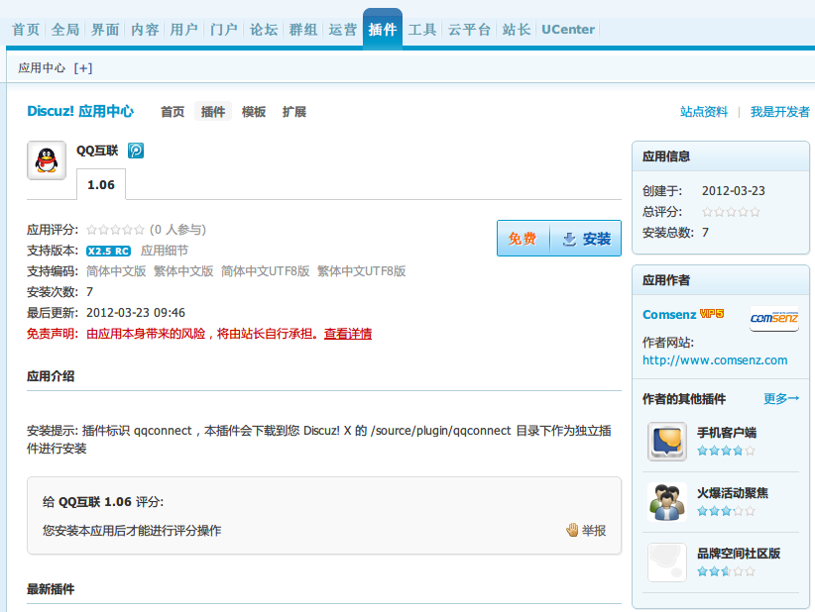The image size is (815, 612).
Task: Click the 总评分 stars in 应用信息
Action: click(731, 212)
